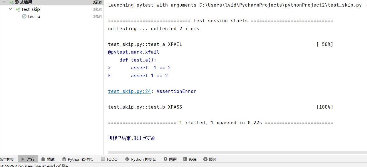This screenshot has width=367, height=167.
Task: Switch to the Python 控制台 tab label
Action: (x=143, y=159)
